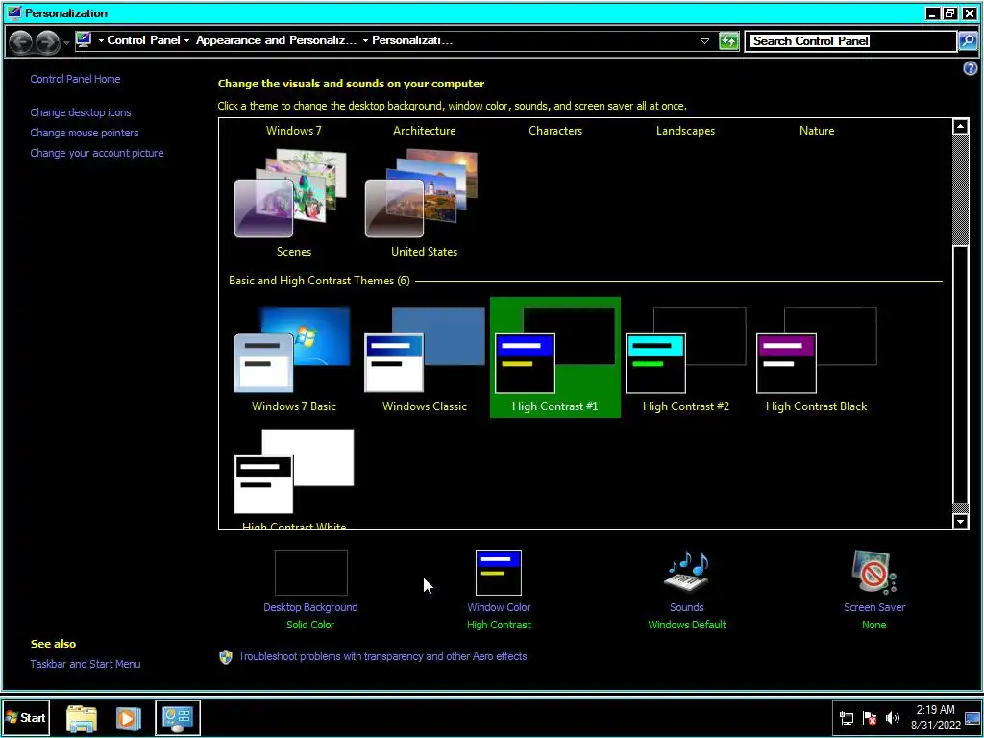Click the Nature theme label
984x738 pixels.
click(x=817, y=131)
